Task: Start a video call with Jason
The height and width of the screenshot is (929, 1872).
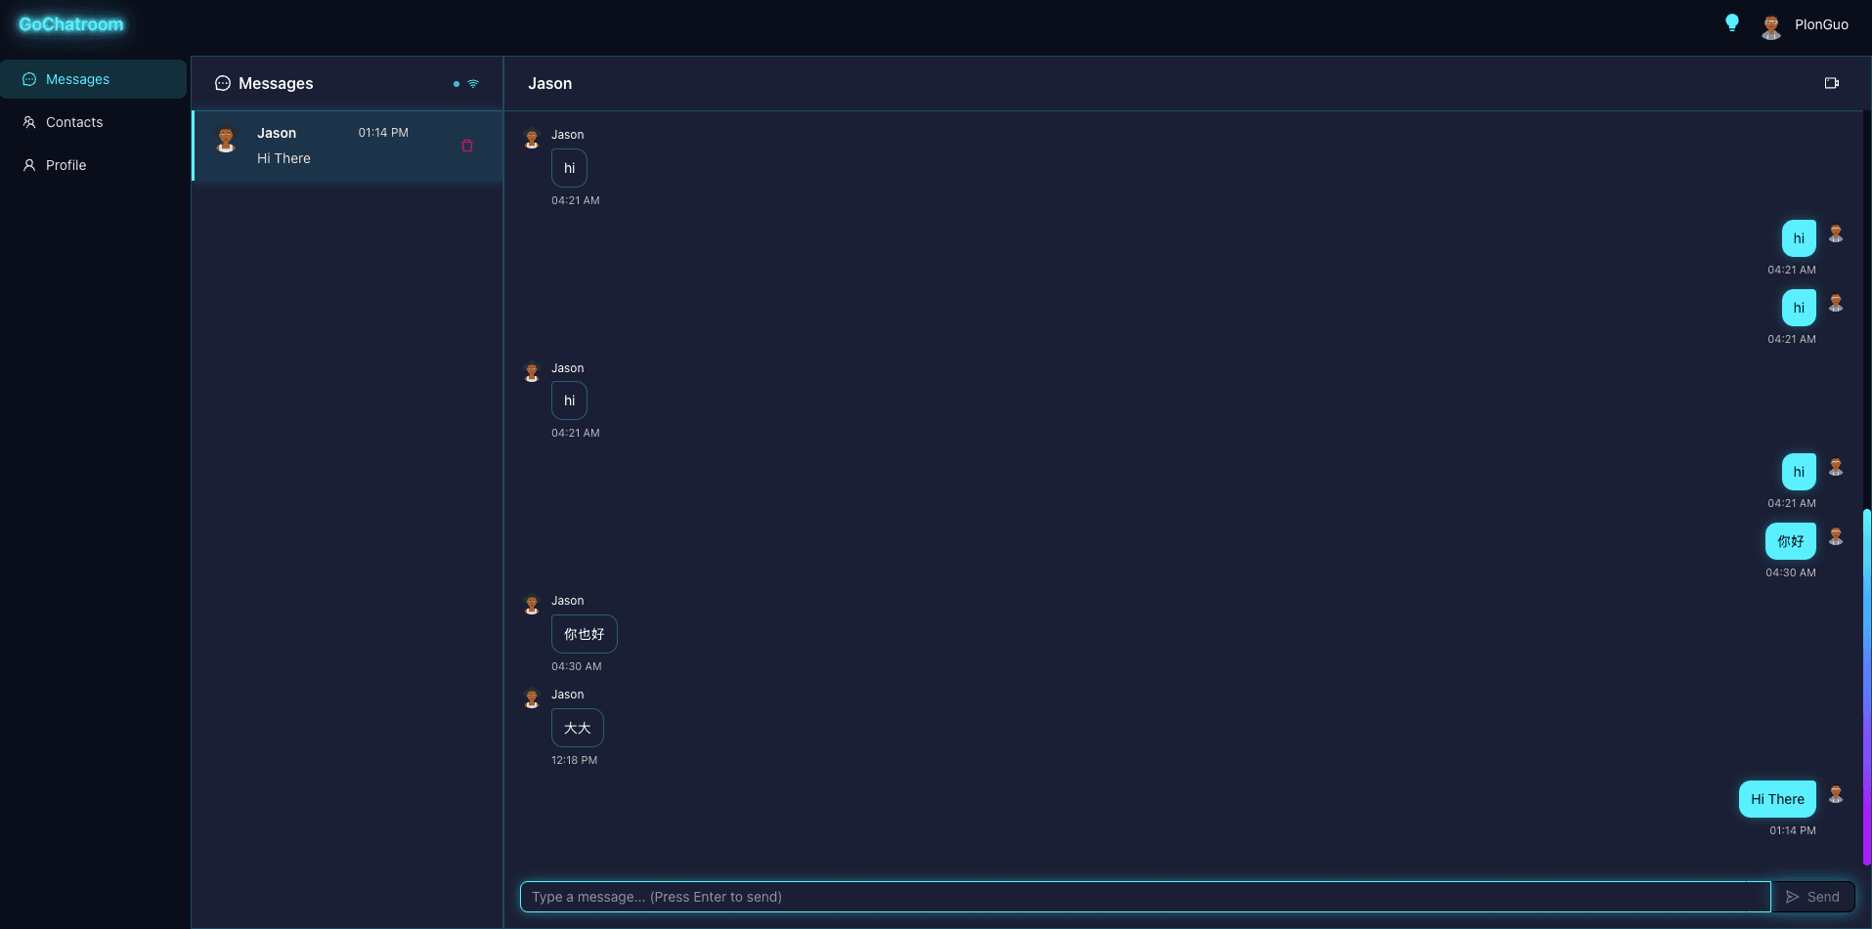Action: tap(1832, 83)
